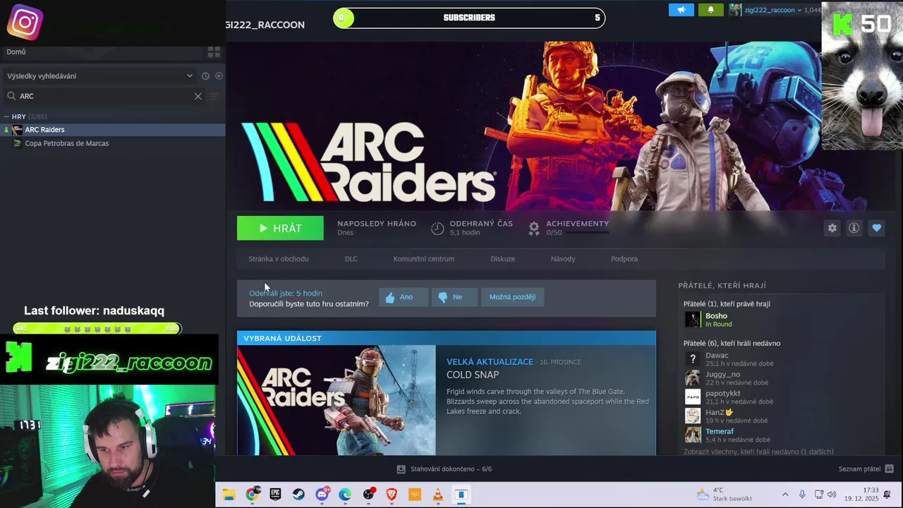903x508 pixels.
Task: Collapse the HRY games category
Action: pos(6,116)
